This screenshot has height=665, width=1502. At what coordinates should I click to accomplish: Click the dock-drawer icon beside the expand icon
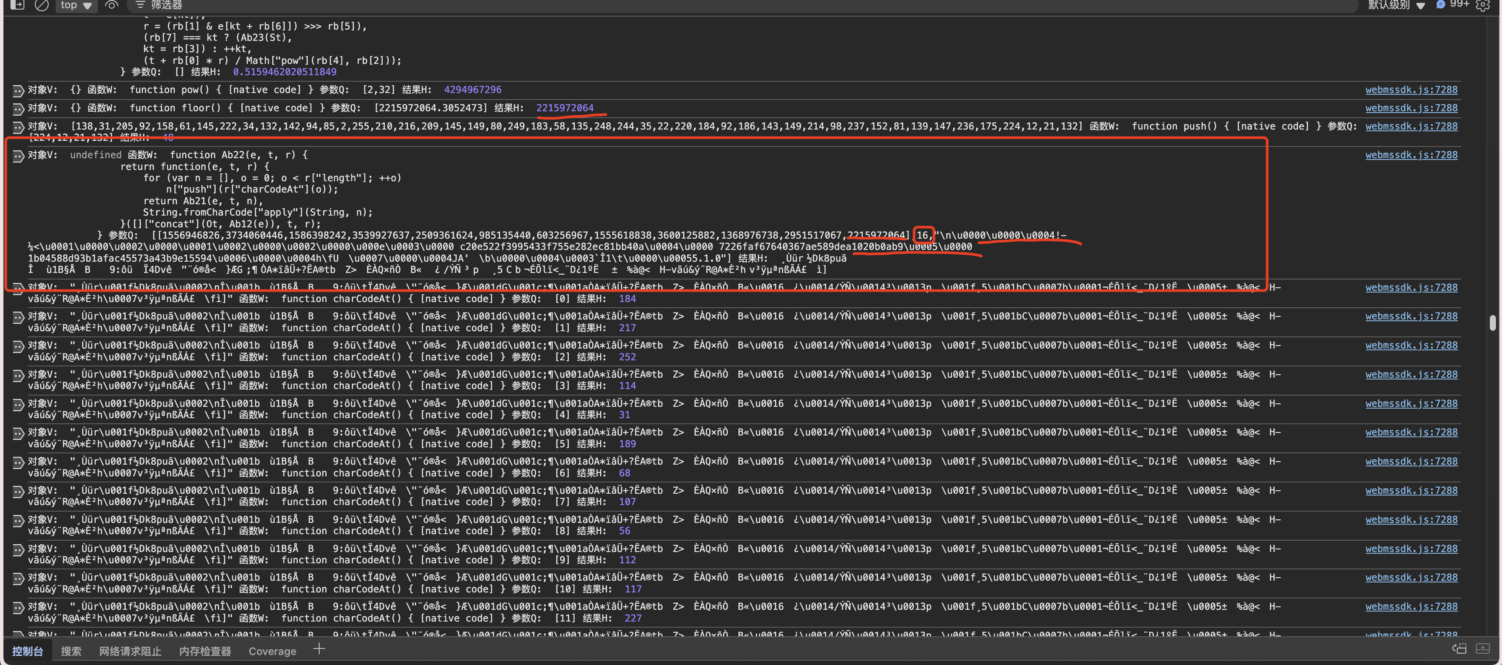[x=1459, y=648]
